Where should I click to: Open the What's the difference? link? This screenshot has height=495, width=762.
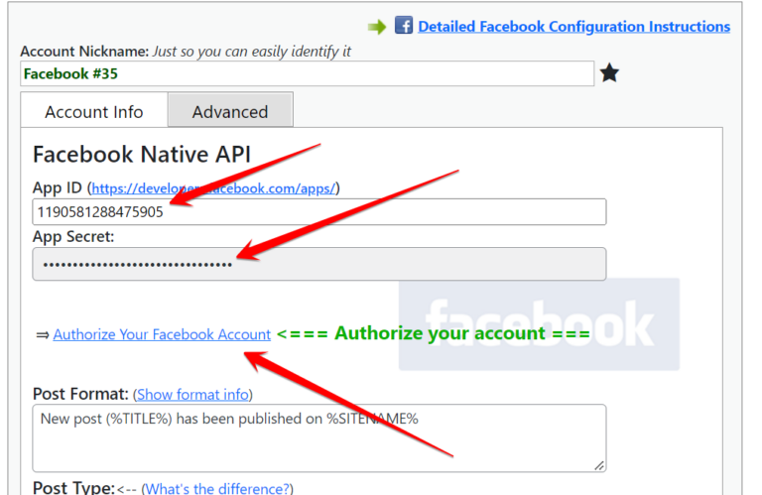tap(217, 488)
